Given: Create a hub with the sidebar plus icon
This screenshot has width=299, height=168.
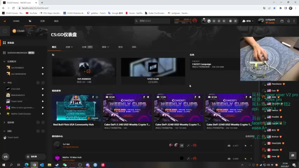Looking at the screenshot, I should pos(43,83).
